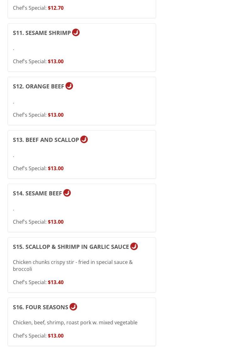Click the $12.70 Chef's Special price

(56, 8)
